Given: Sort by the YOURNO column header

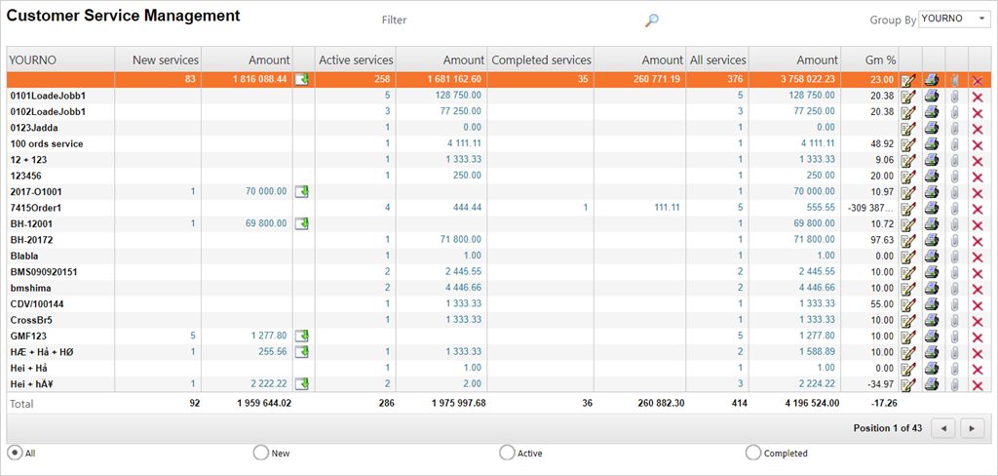Looking at the screenshot, I should click(x=33, y=59).
